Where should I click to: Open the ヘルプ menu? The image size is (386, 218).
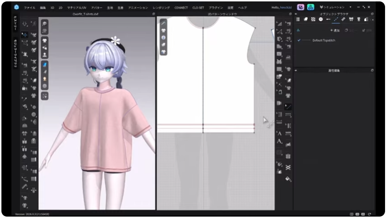[x=242, y=8]
